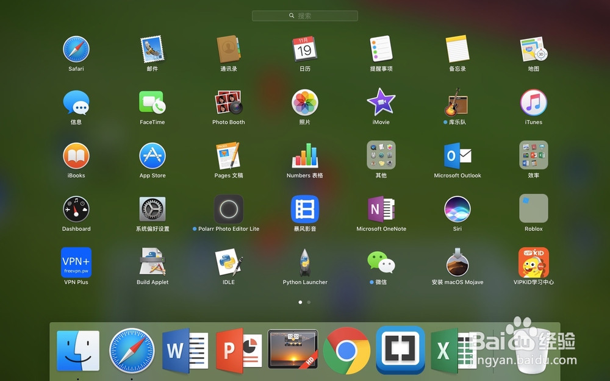Launch PowerPoint from the Dock
The height and width of the screenshot is (381, 610).
click(239, 351)
